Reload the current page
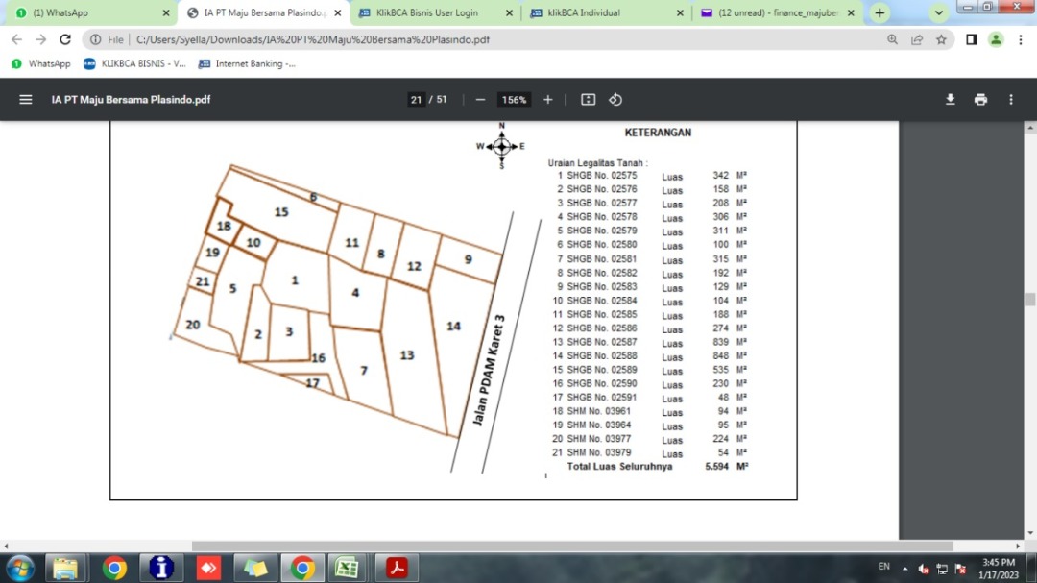This screenshot has height=583, width=1037. (65, 39)
